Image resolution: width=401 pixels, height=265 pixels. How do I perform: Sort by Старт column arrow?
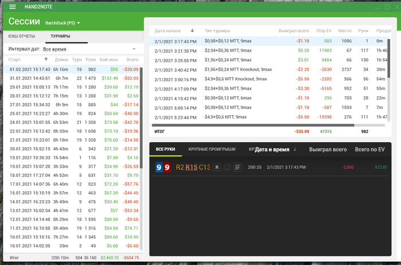46,60
